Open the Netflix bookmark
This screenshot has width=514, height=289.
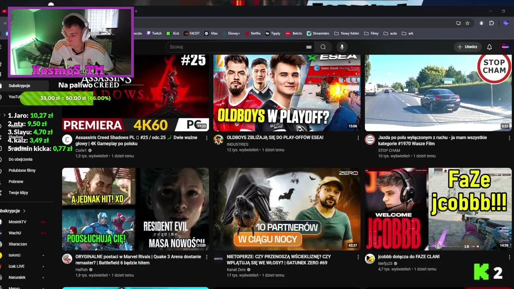252,33
